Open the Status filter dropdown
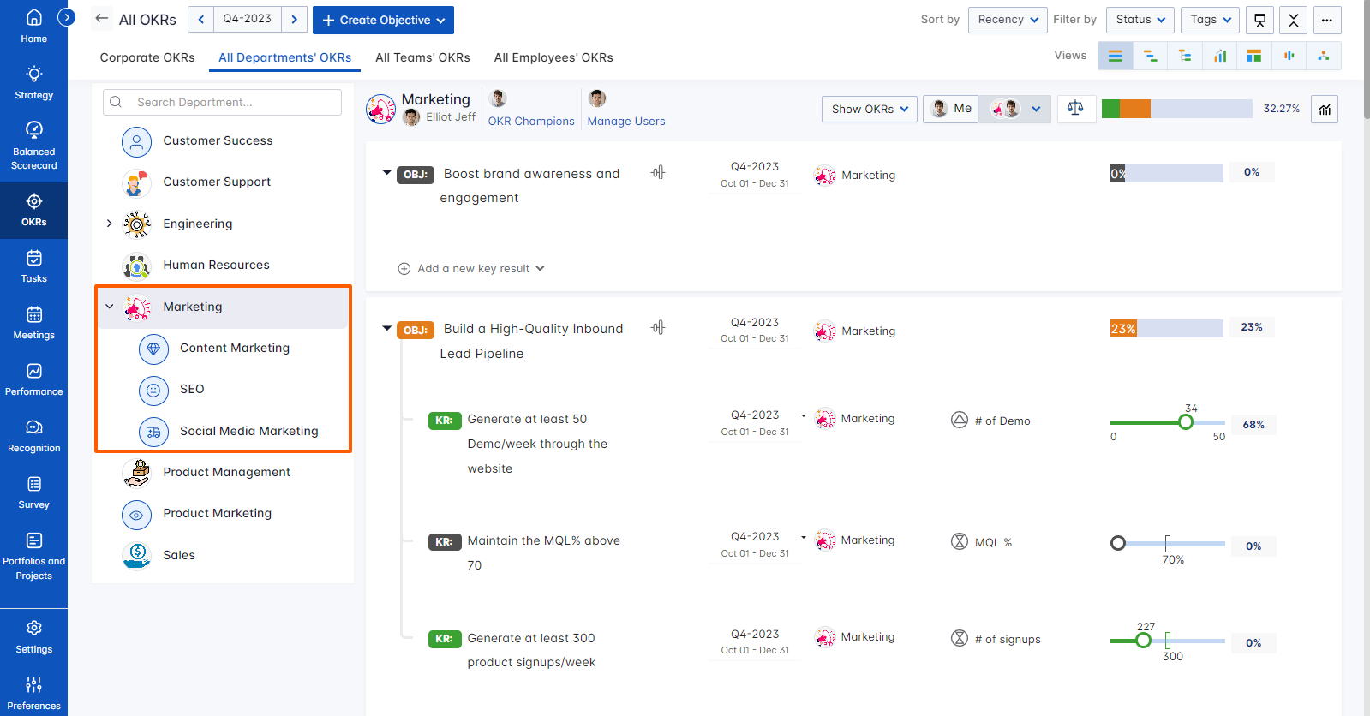This screenshot has width=1370, height=716. tap(1140, 20)
